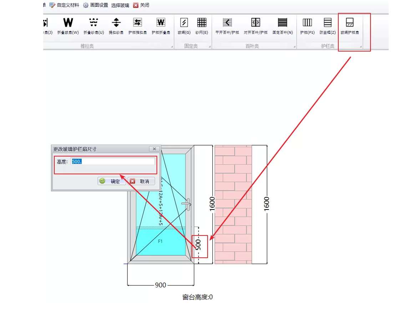Image resolution: width=414 pixels, height=311 pixels.
Task: Open the 自定义材料 custom materials menu
Action: click(64, 5)
